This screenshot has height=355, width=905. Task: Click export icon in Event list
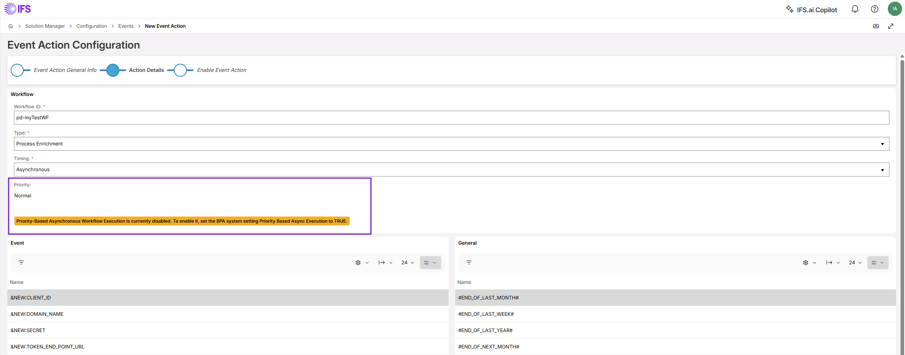click(382, 263)
